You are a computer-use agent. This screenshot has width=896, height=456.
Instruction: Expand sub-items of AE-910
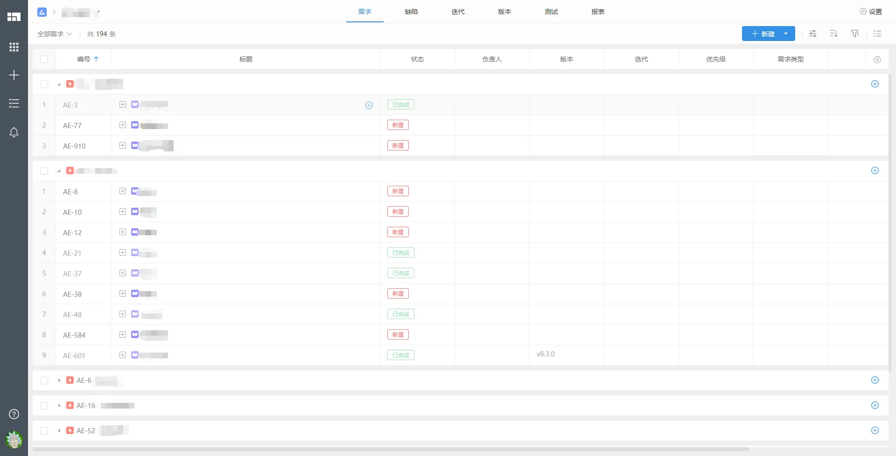tap(123, 145)
